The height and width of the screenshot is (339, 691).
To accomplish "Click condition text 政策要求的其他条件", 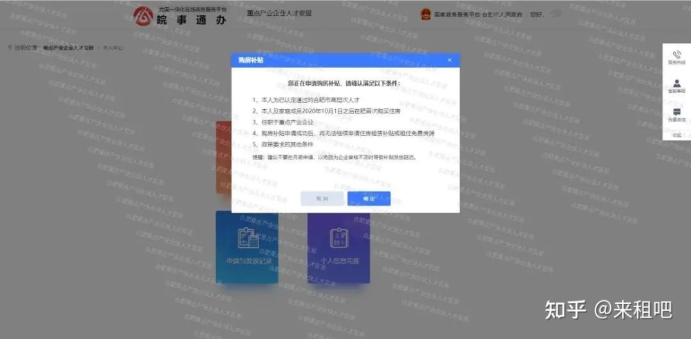I will pos(286,144).
